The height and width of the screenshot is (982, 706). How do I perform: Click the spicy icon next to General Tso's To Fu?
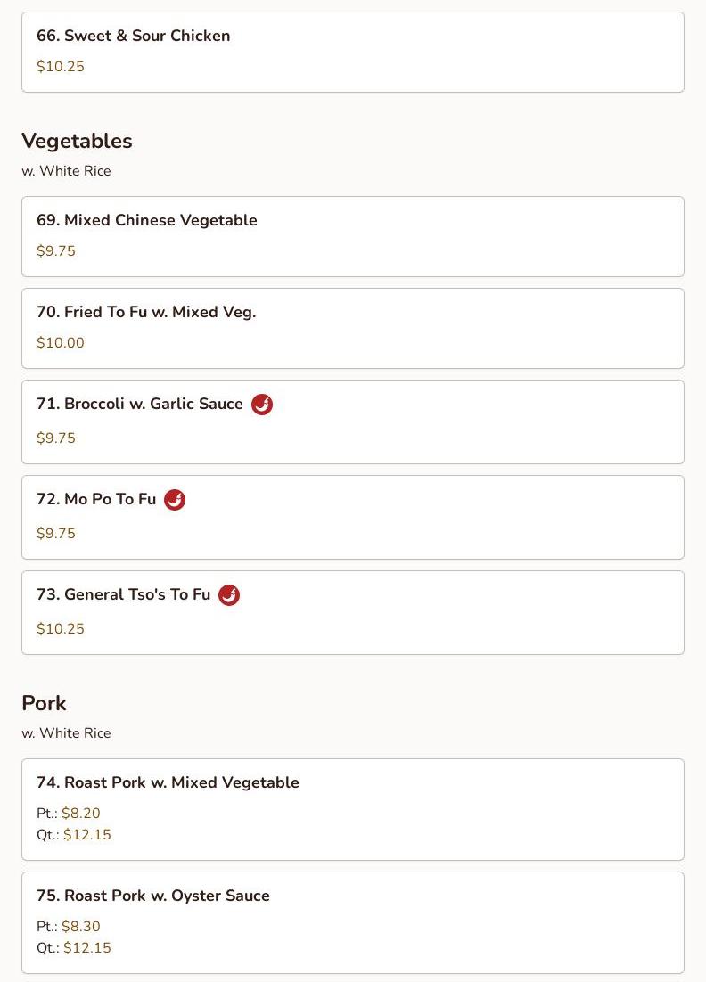pos(229,595)
